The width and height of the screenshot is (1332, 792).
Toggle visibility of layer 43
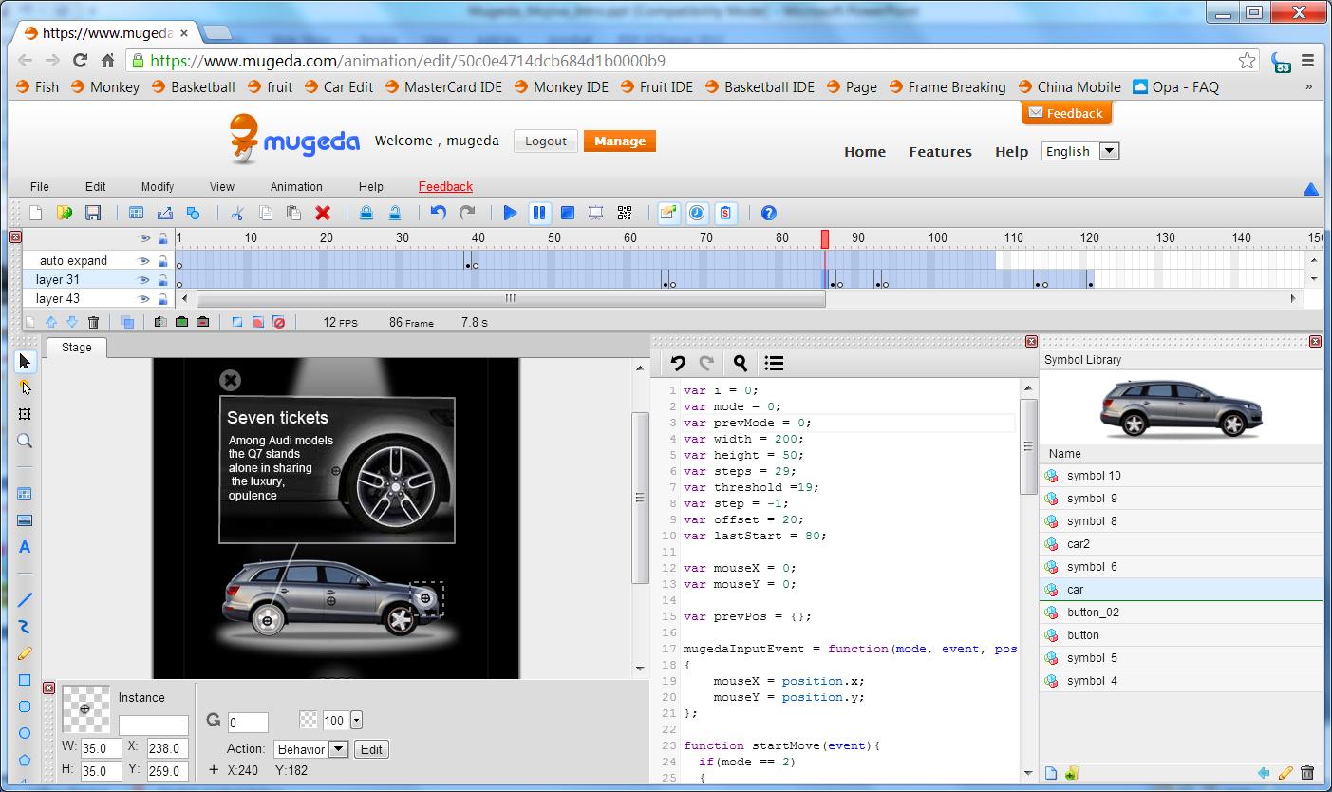[x=143, y=298]
